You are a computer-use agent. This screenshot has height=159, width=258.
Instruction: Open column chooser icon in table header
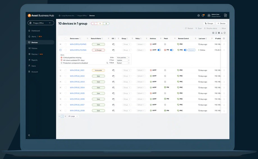pyautogui.click(x=224, y=38)
